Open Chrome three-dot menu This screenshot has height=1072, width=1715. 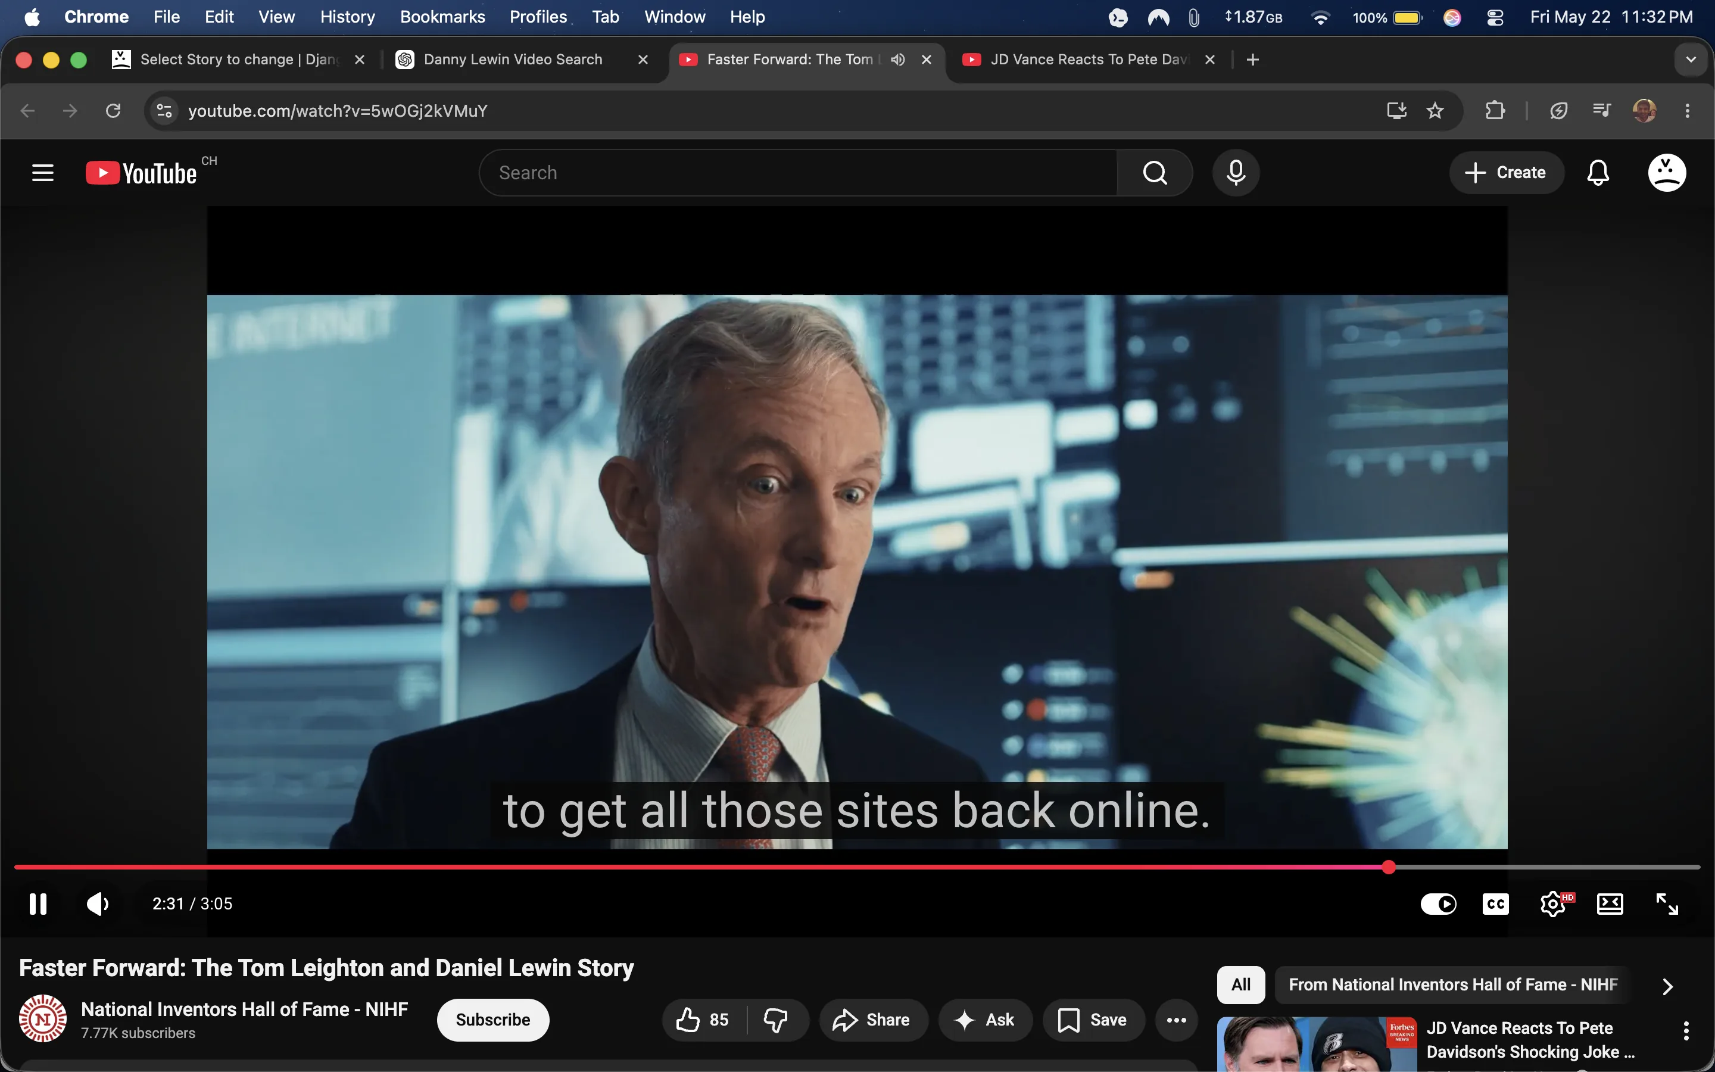point(1688,111)
